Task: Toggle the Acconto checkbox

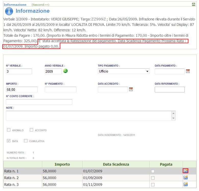Action: 31,130
